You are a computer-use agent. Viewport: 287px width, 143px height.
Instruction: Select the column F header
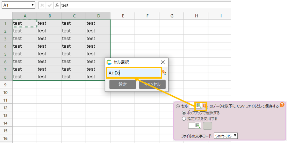point(147,16)
